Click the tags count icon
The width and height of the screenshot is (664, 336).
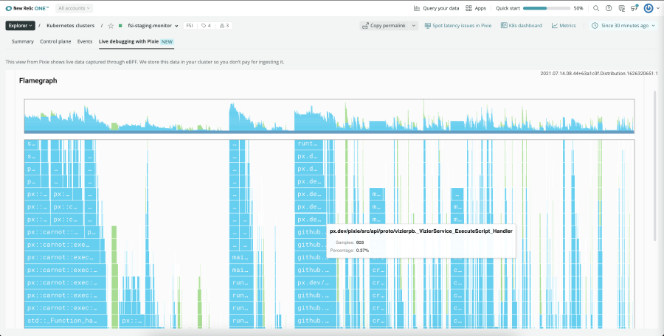207,25
